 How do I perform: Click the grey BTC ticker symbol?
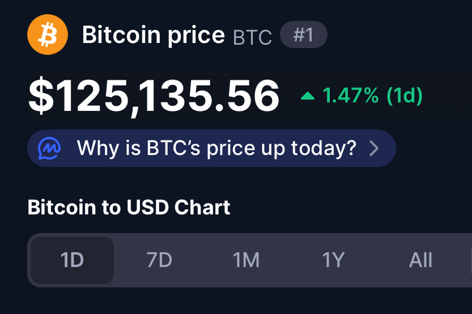click(252, 37)
